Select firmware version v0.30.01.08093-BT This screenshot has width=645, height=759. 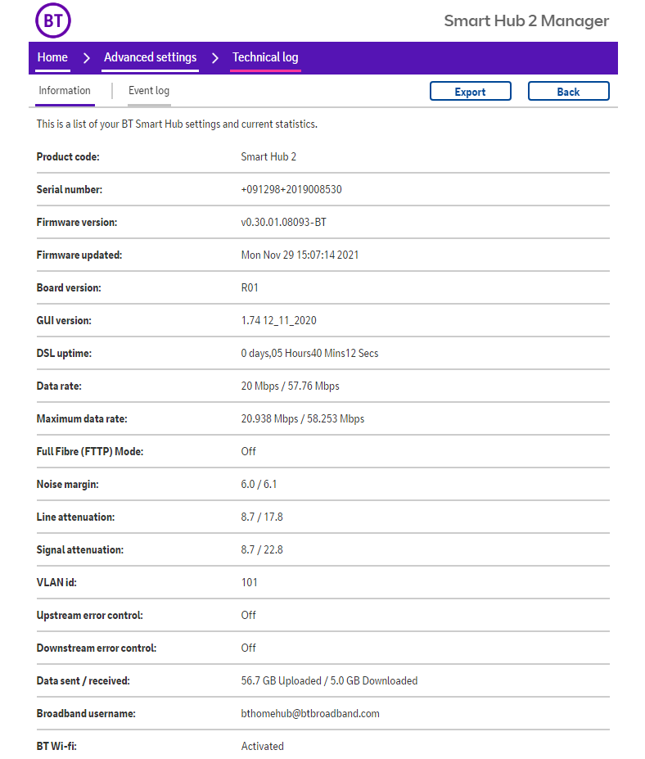[x=283, y=222]
